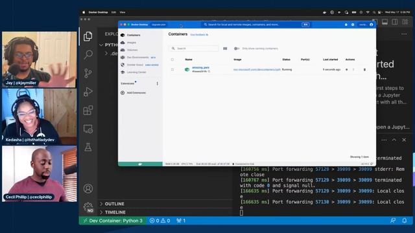Select Containers in Docker sidebar
415x233 pixels.
pyautogui.click(x=140, y=35)
